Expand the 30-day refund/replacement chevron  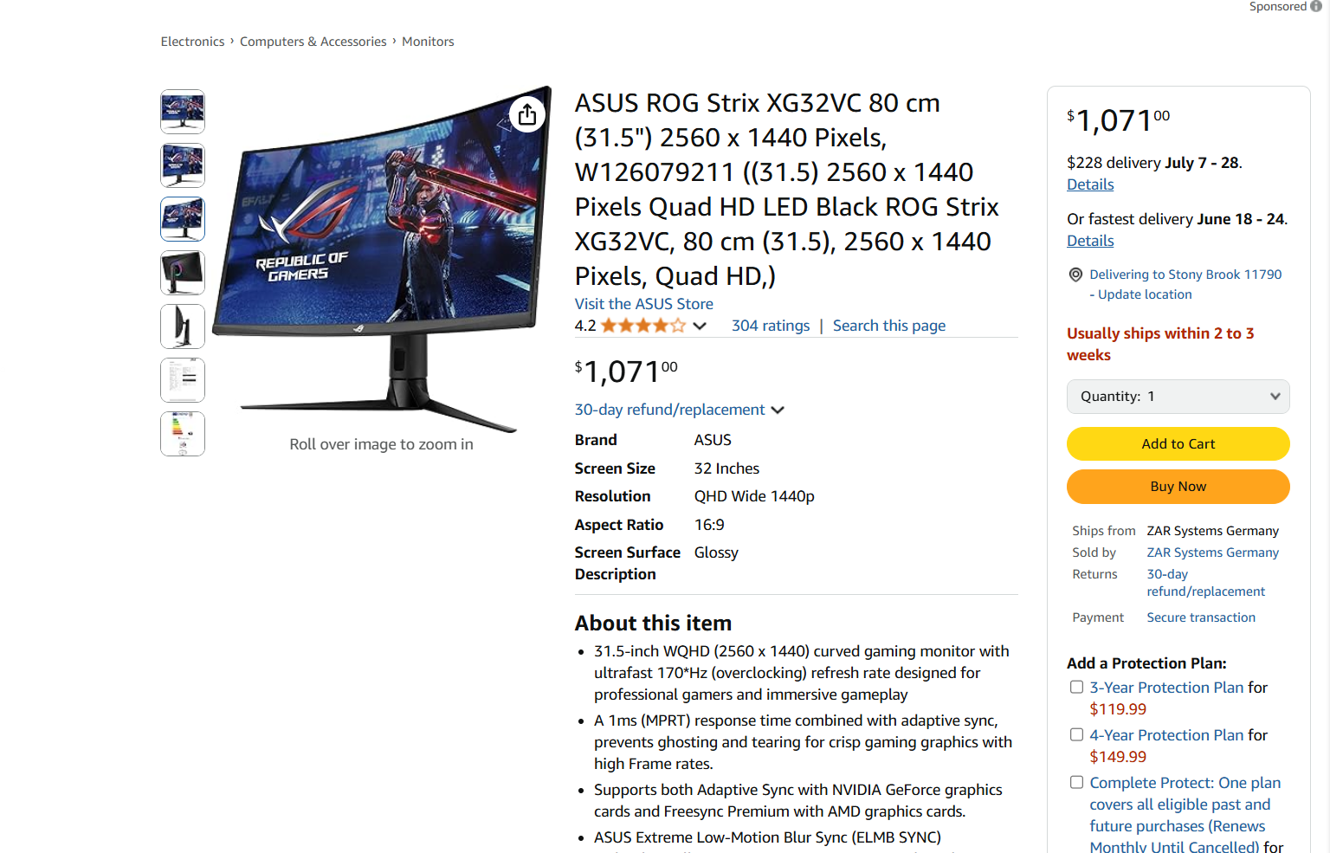[x=778, y=410]
